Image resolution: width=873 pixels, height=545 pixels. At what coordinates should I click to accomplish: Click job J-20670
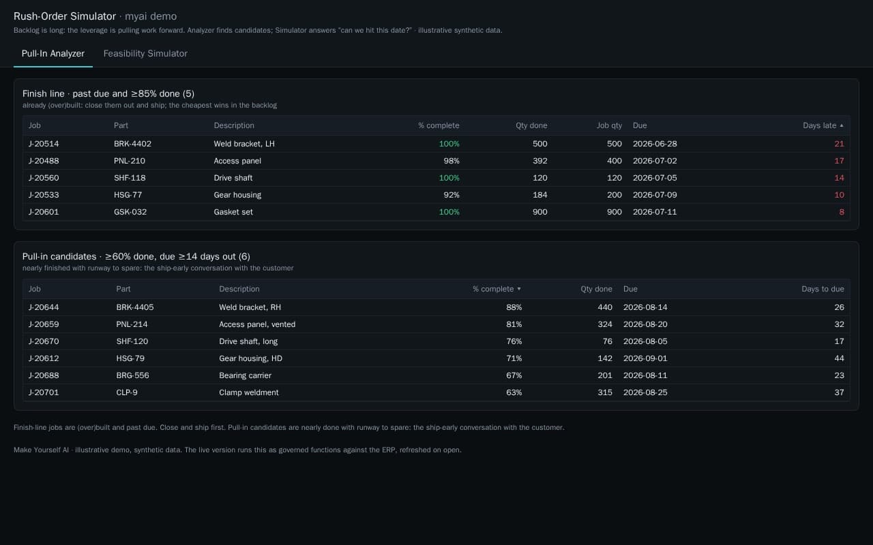(44, 341)
